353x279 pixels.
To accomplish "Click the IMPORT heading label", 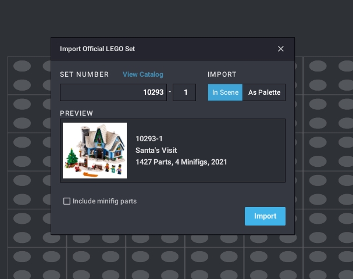I will pos(222,74).
